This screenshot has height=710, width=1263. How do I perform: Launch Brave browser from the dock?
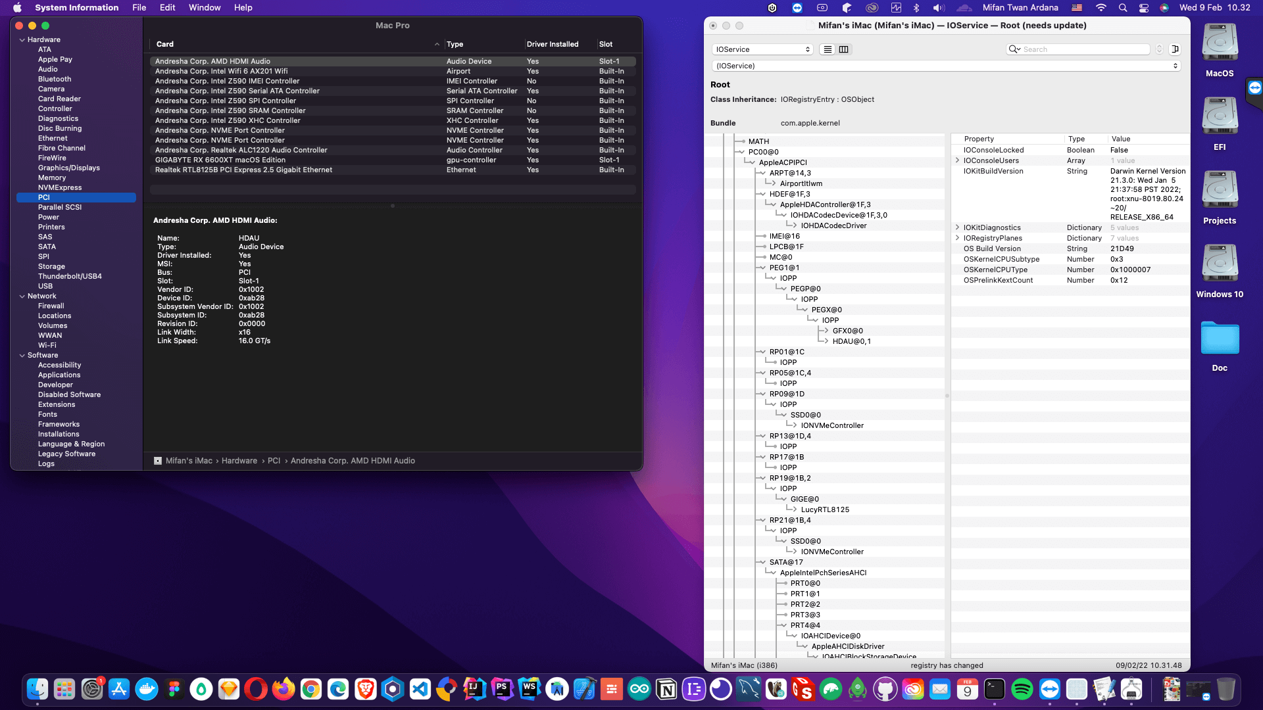(x=365, y=689)
